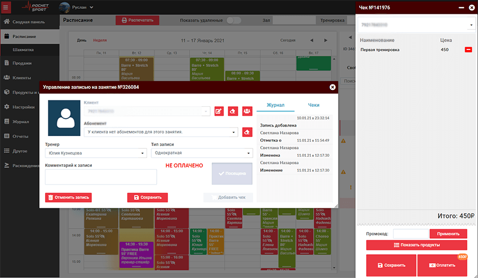Switch to День view

[81, 40]
